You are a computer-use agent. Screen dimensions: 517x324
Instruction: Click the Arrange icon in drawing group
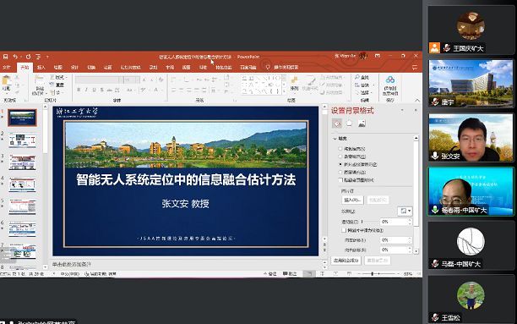(294, 83)
